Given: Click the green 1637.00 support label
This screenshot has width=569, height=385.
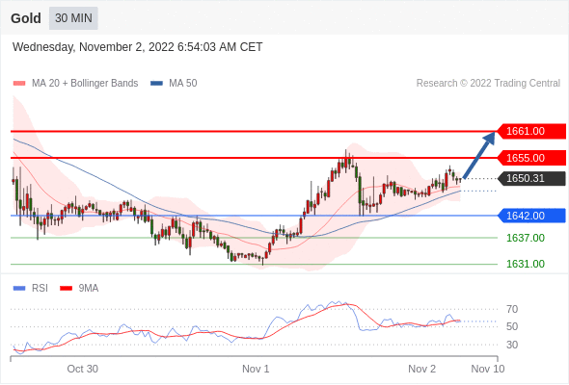Looking at the screenshot, I should click(526, 238).
